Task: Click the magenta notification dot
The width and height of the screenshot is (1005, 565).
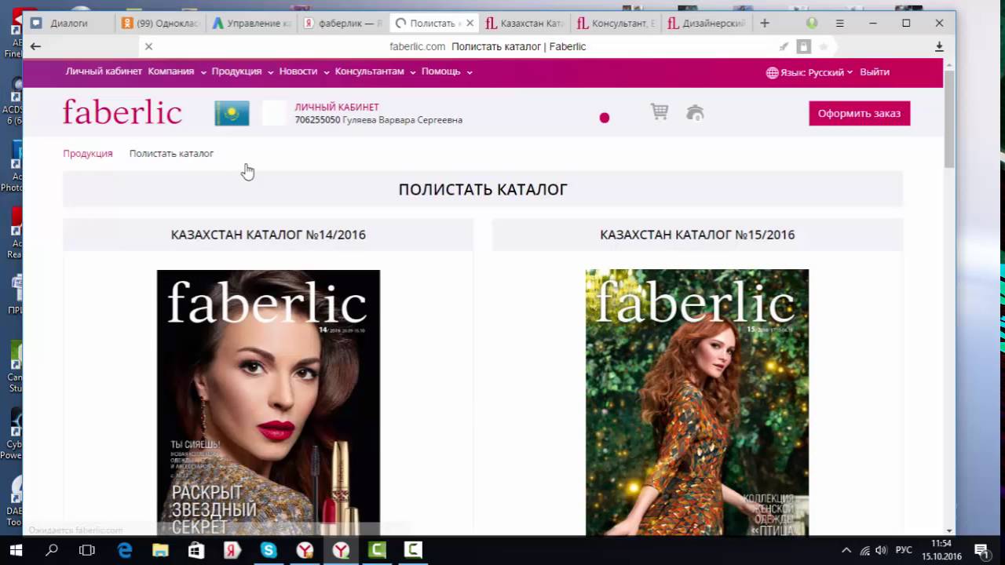Action: point(605,118)
